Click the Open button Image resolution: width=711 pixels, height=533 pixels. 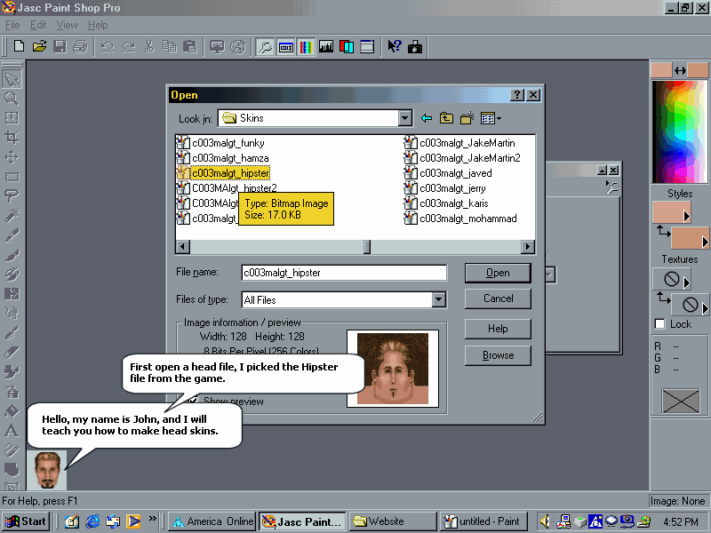coord(498,273)
